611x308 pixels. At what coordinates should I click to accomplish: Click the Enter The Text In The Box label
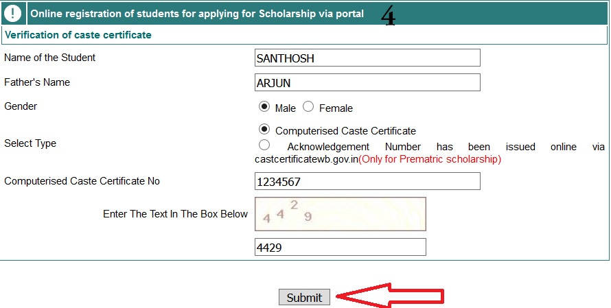point(175,214)
